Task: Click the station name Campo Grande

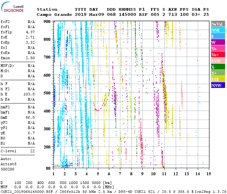Action: 54,15
